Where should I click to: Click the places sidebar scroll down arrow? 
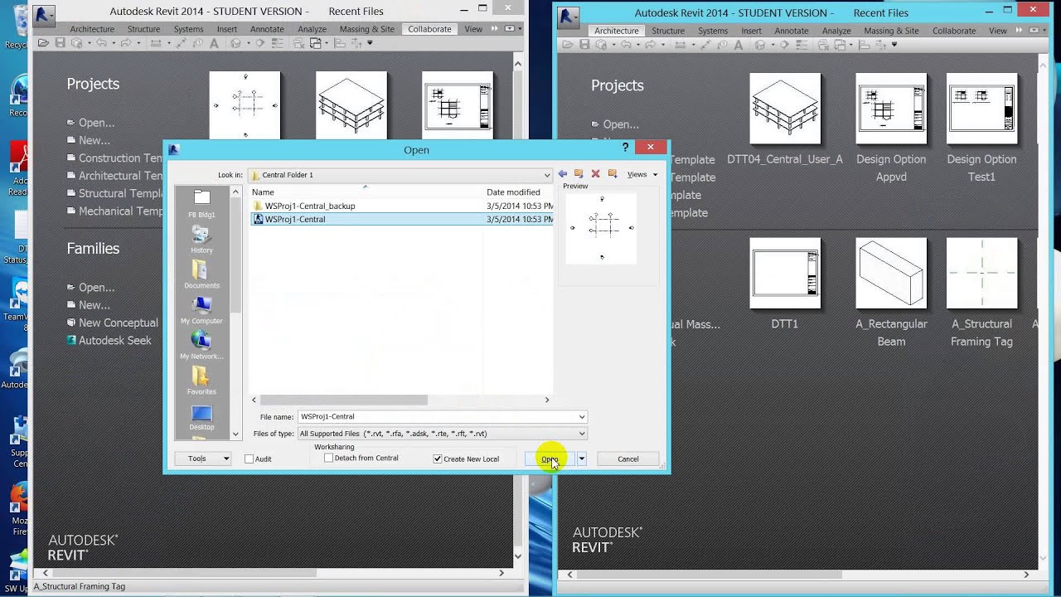(x=235, y=434)
